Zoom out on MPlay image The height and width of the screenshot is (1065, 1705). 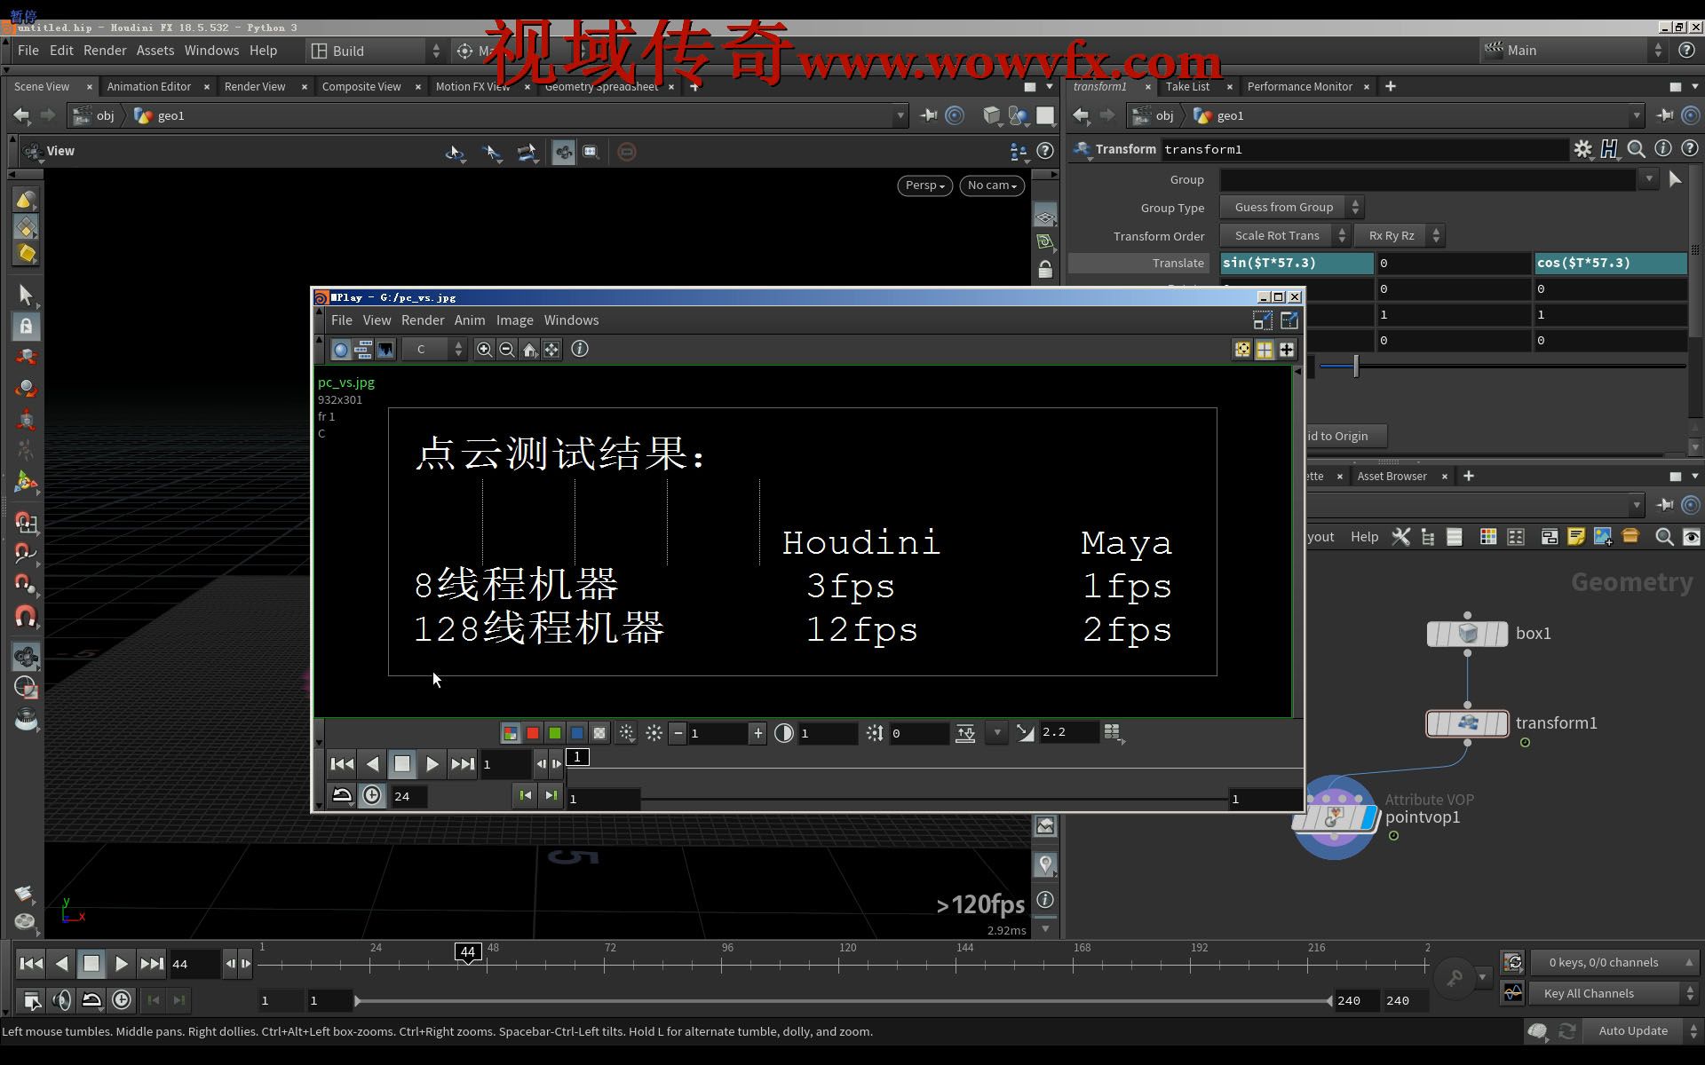coord(506,350)
